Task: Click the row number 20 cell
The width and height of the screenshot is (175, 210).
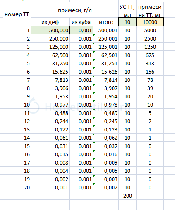Action: [x=17, y=187]
